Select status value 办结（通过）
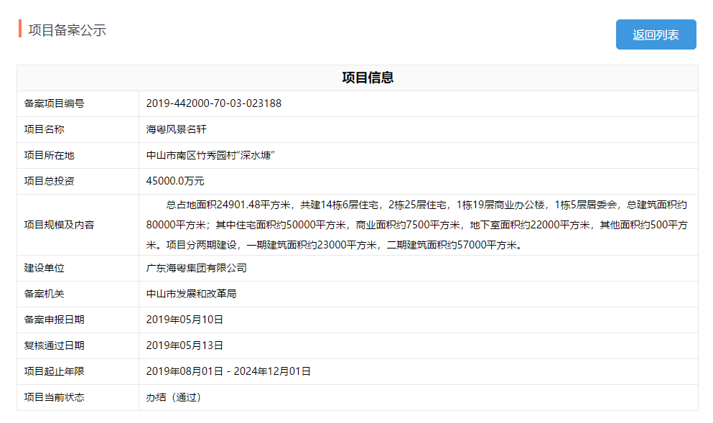The width and height of the screenshot is (713, 423). point(173,398)
